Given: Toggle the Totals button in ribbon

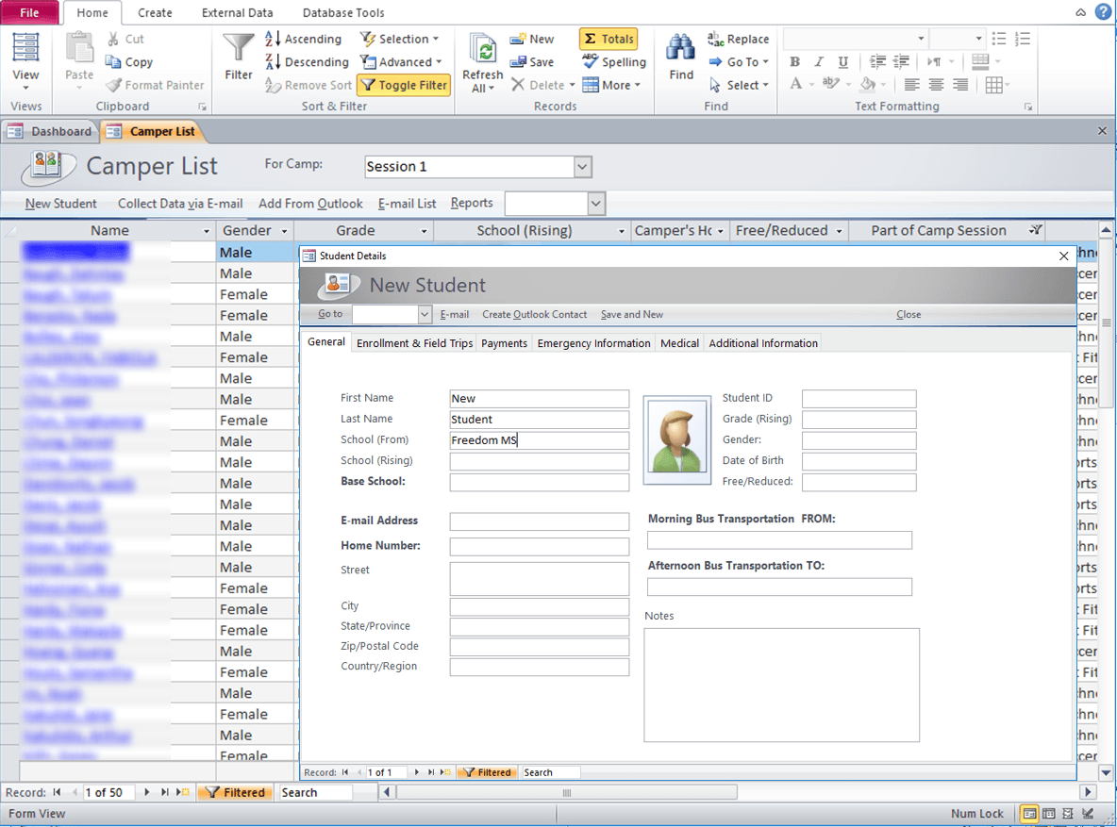Looking at the screenshot, I should point(609,39).
